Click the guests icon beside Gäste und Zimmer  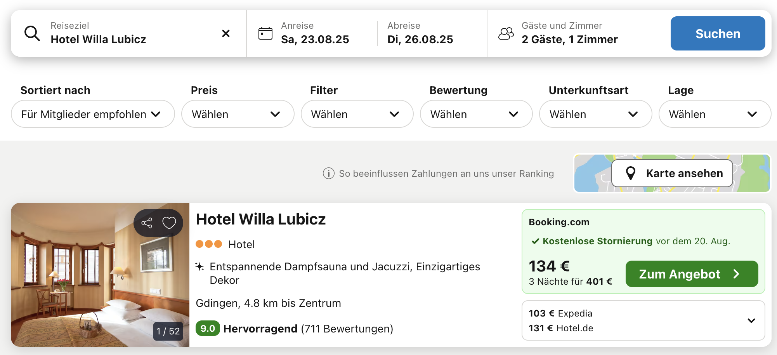[506, 33]
